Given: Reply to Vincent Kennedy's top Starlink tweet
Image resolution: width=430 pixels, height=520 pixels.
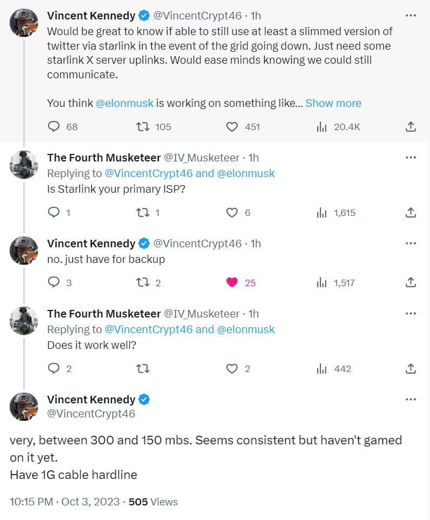Looking at the screenshot, I should click(54, 127).
